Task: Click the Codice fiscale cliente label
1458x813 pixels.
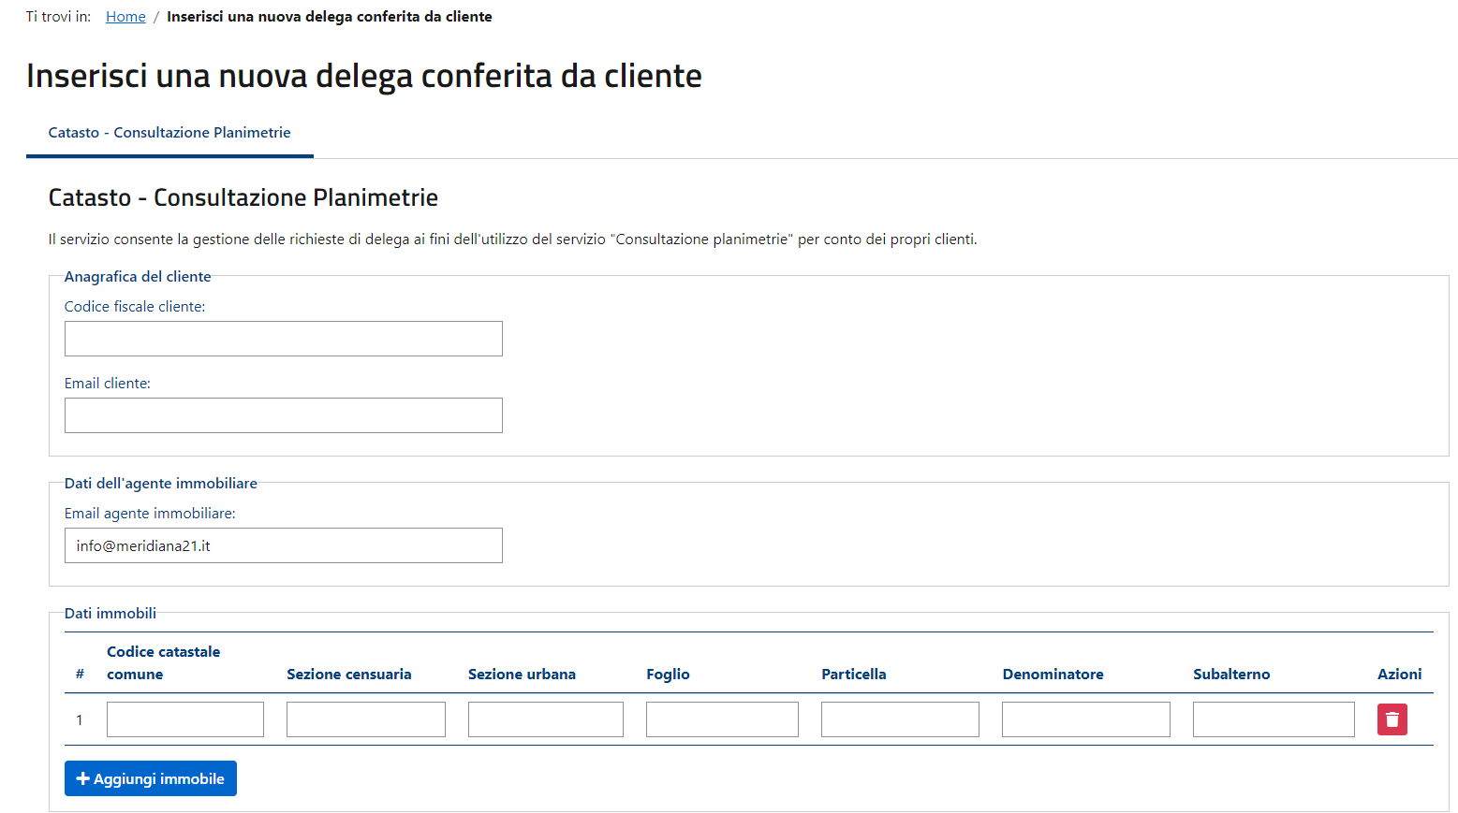Action: (x=135, y=307)
